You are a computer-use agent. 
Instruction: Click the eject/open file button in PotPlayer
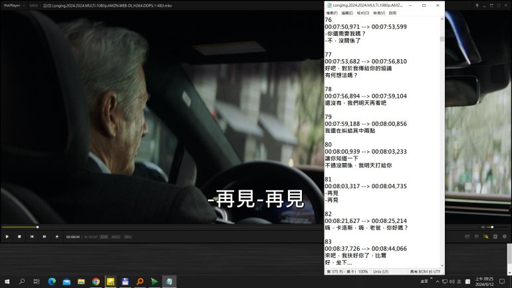57,236
